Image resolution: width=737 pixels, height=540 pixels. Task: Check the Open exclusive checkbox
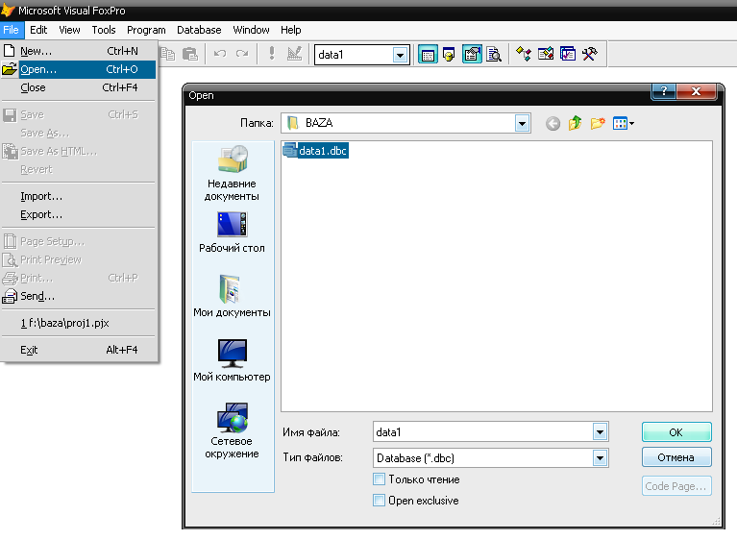pos(379,500)
